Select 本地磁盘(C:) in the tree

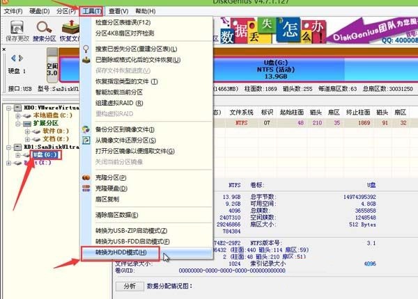pyautogui.click(x=52, y=115)
